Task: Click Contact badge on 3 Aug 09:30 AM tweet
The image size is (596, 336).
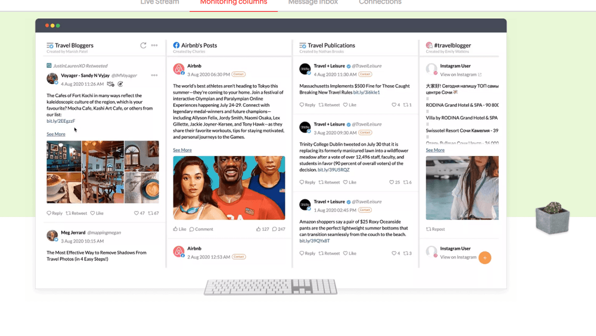Action: tap(365, 133)
